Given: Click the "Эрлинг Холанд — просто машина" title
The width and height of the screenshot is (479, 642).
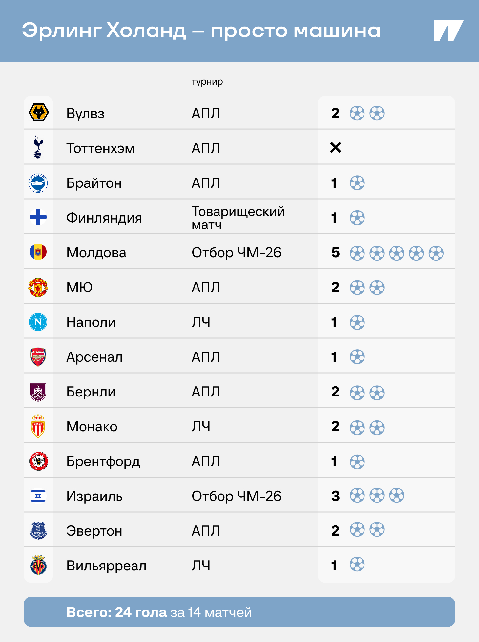Looking at the screenshot, I should tap(201, 31).
